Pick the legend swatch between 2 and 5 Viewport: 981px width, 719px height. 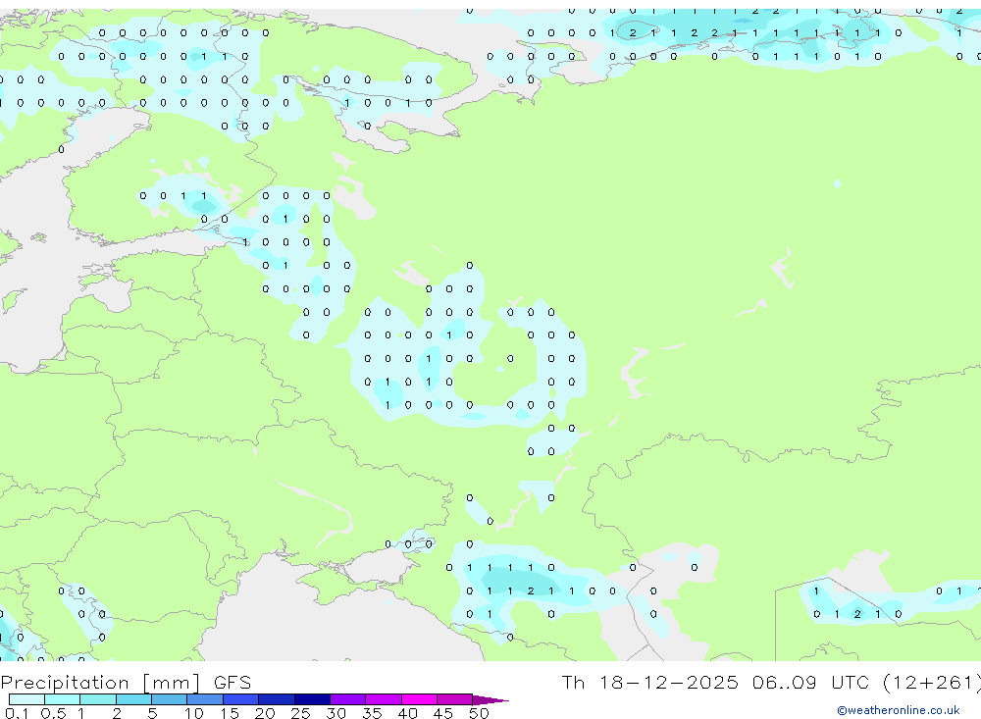133,699
